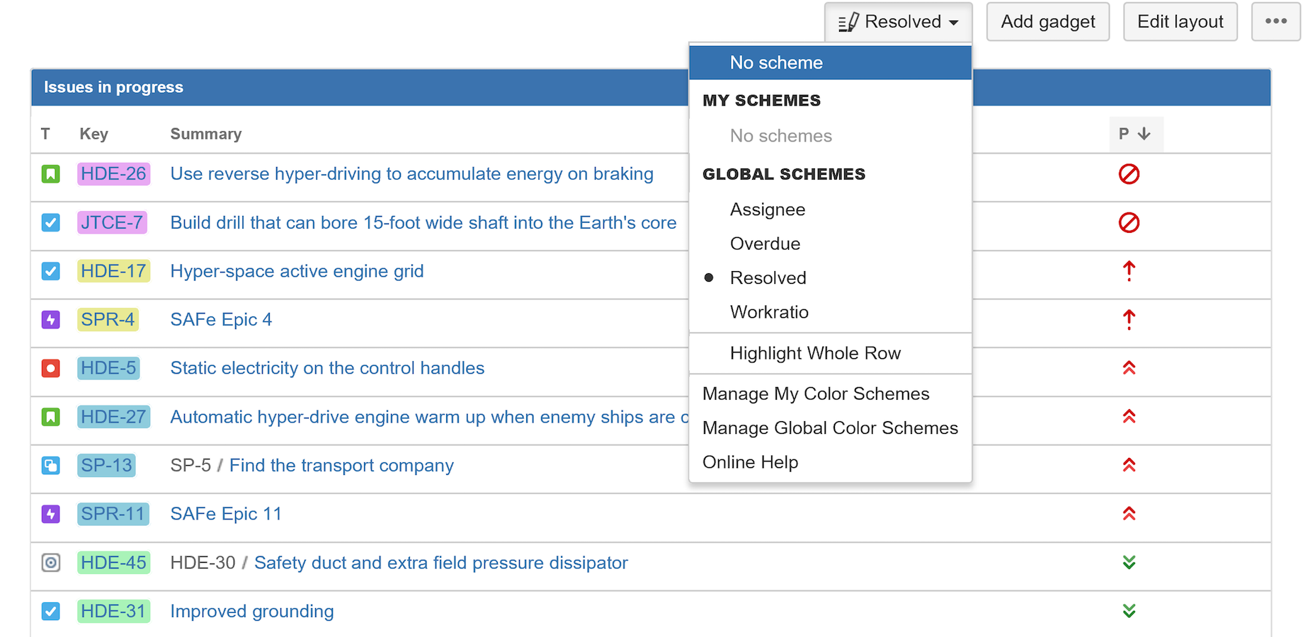Click the epic type icon next to SPR-4
The width and height of the screenshot is (1303, 637).
click(x=50, y=320)
